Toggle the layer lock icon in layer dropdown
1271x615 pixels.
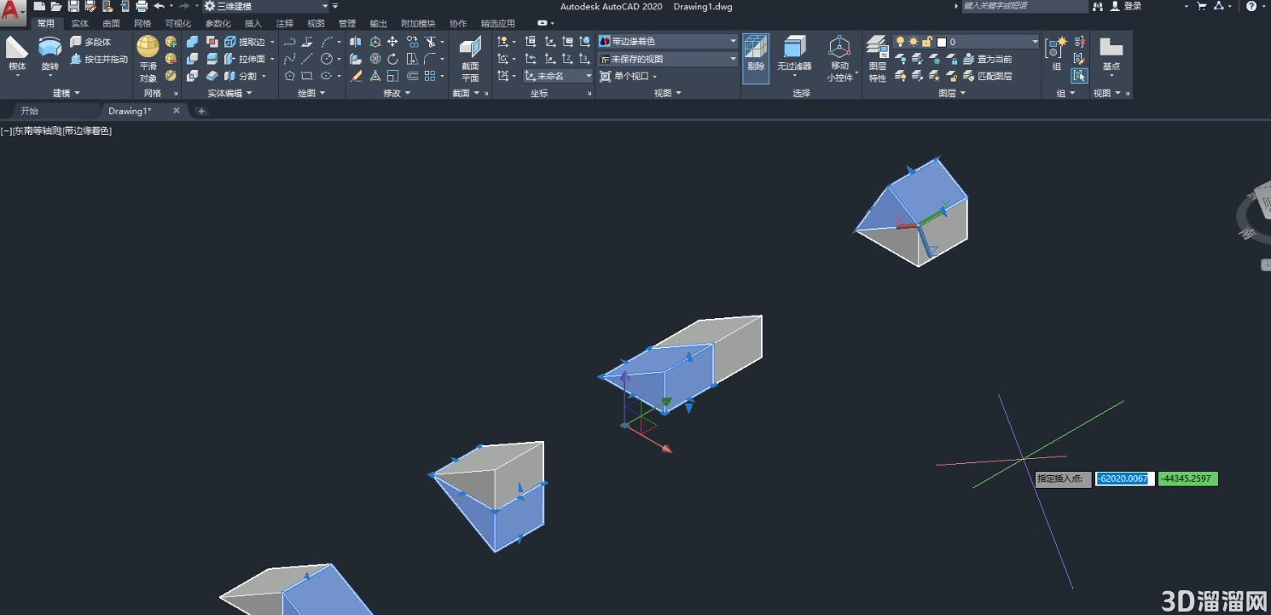927,42
